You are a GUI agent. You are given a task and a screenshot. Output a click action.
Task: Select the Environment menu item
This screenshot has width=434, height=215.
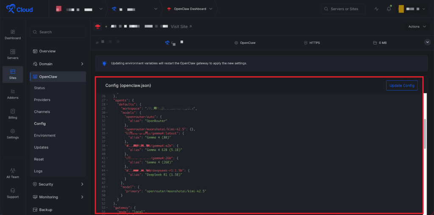tap(45, 135)
